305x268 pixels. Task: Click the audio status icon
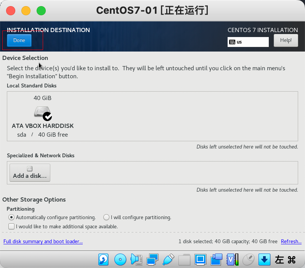(136, 260)
